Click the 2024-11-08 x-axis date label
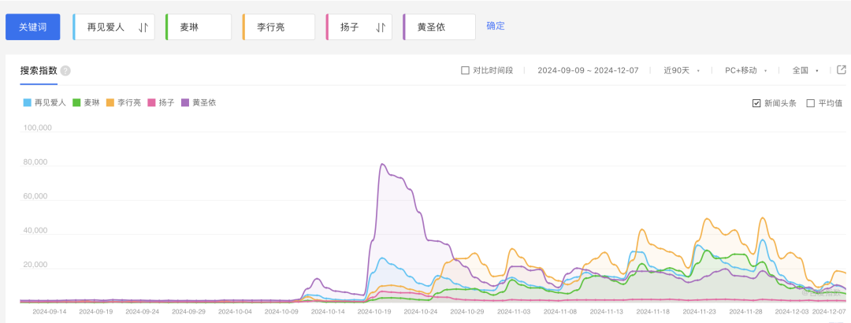Image resolution: width=851 pixels, height=323 pixels. pos(560,312)
